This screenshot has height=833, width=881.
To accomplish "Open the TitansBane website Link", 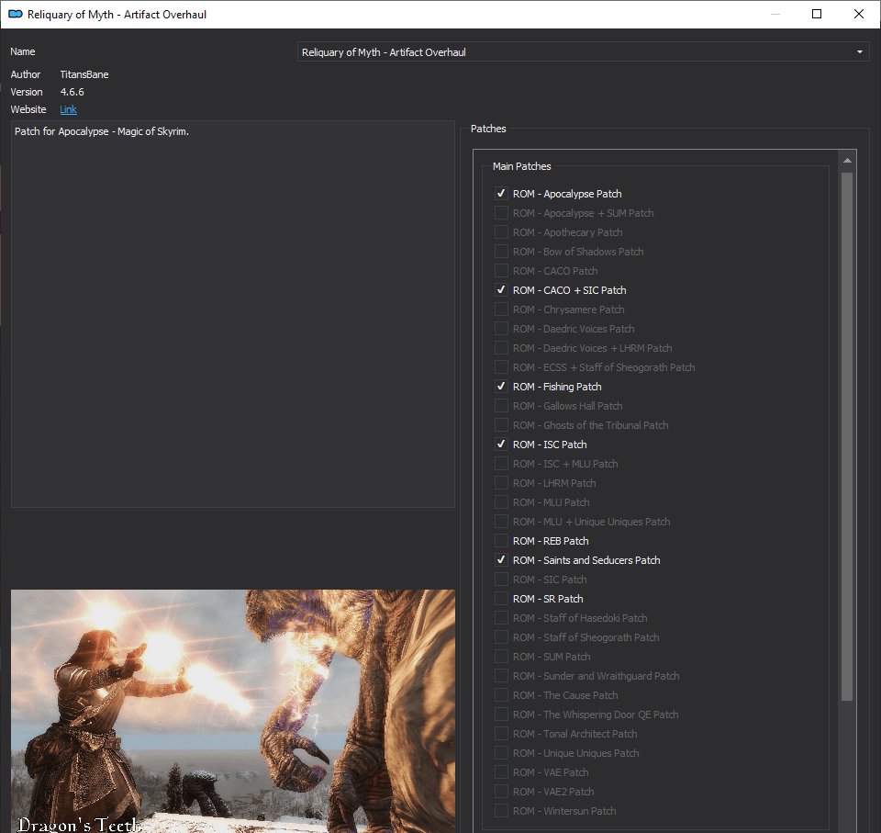I will [x=68, y=109].
